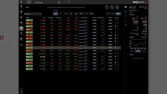Select the ARKK symbol badge

pos(29,30)
